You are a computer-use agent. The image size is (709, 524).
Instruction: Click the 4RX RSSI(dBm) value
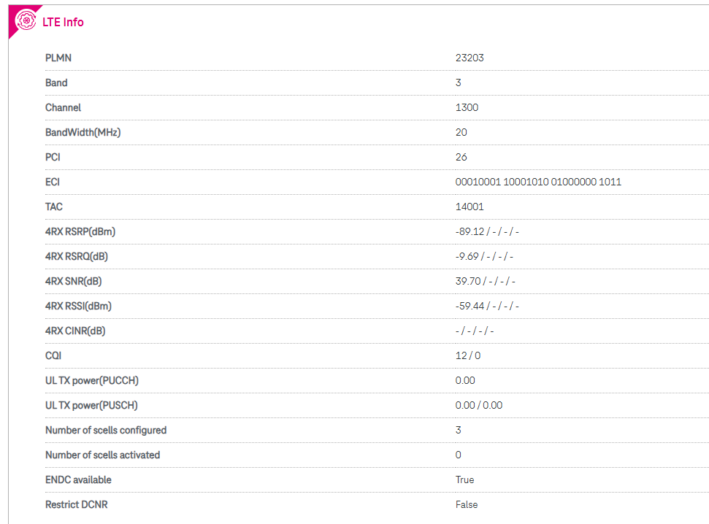pyautogui.click(x=487, y=306)
